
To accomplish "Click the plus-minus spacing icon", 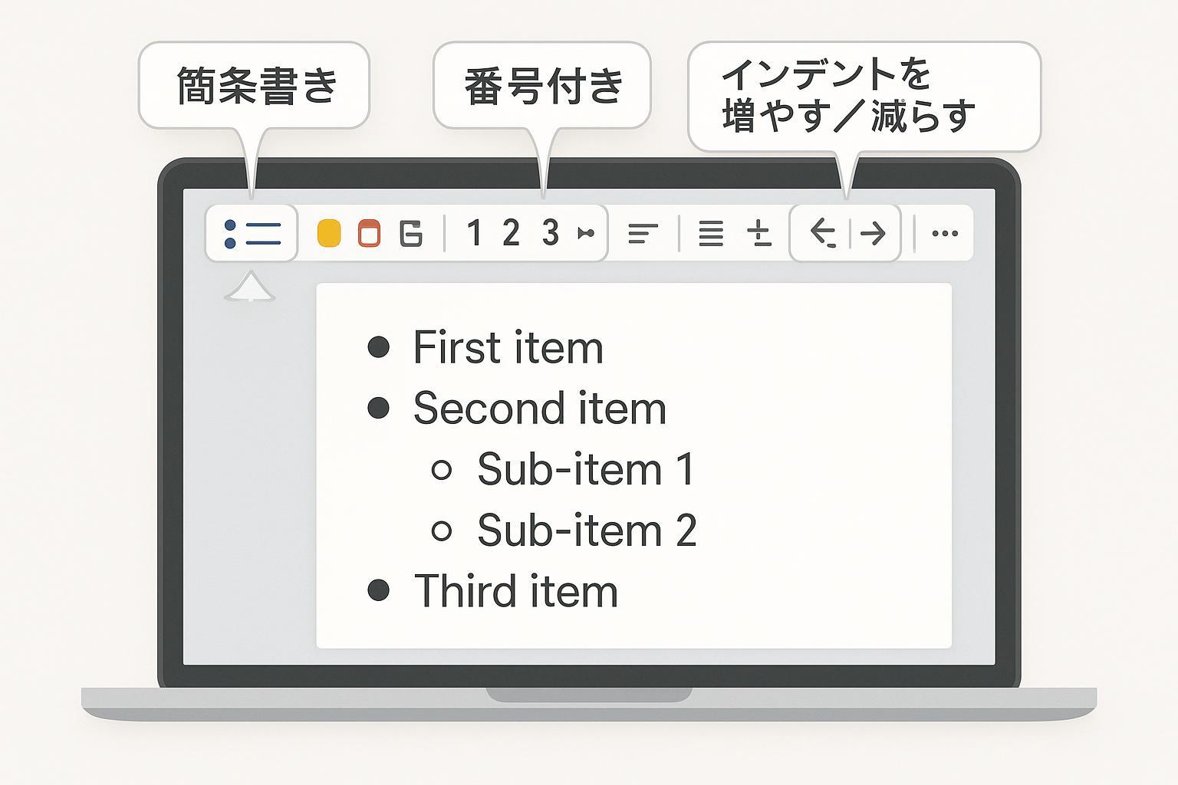I will coord(758,233).
